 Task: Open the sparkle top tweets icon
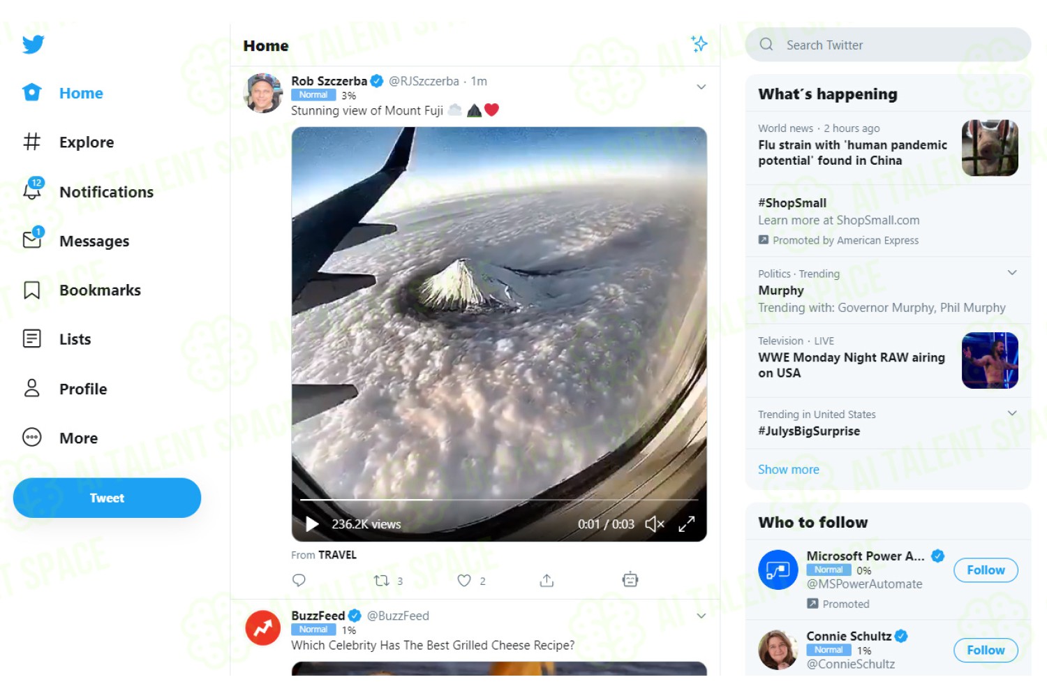tap(699, 44)
